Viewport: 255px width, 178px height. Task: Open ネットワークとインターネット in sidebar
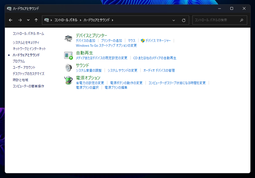[29, 49]
